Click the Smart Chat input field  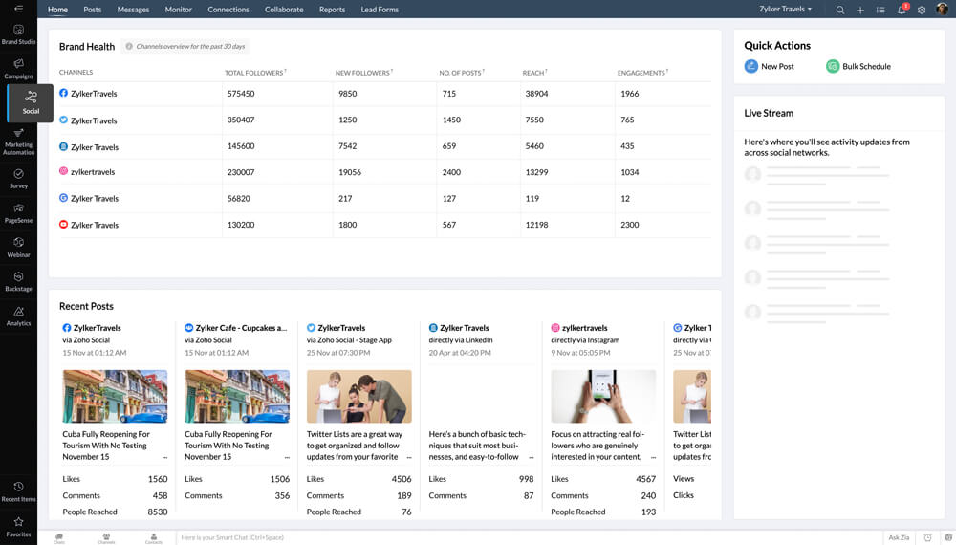pyautogui.click(x=526, y=537)
